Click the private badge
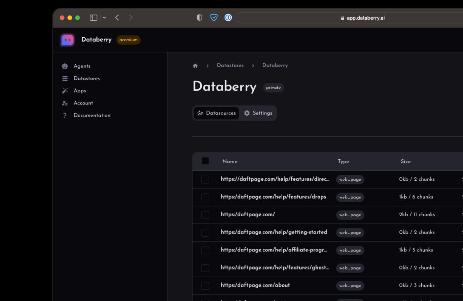 coord(274,88)
